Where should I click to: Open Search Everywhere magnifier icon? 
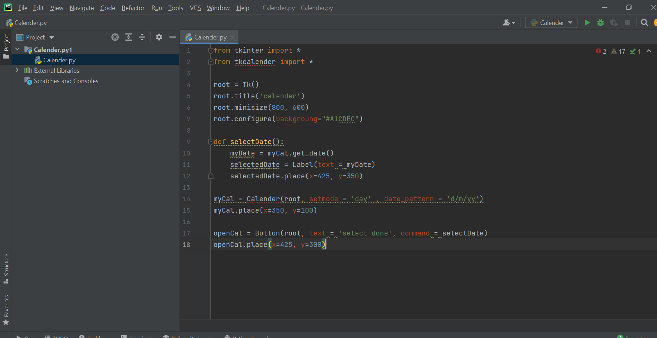click(x=644, y=23)
